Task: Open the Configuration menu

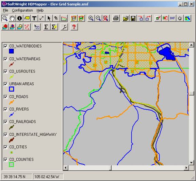Action: 22,10
